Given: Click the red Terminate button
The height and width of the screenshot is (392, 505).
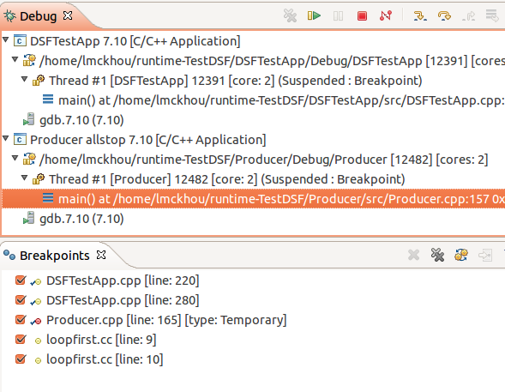Looking at the screenshot, I should [x=362, y=15].
